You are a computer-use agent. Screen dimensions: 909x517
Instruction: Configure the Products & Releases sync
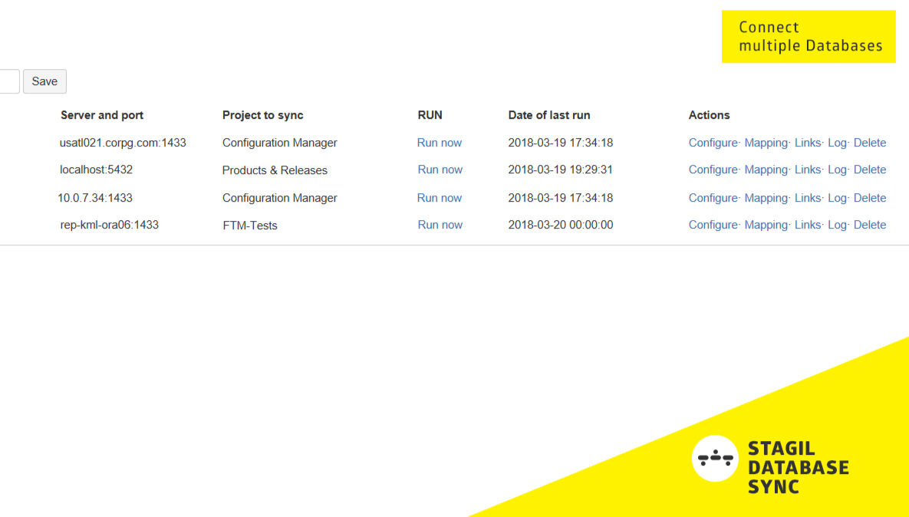712,170
